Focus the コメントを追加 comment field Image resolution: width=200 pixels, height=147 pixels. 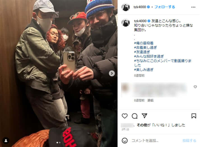tap(156, 141)
